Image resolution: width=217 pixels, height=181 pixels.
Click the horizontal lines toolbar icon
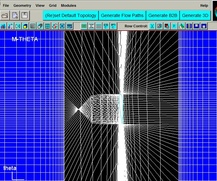click(x=98, y=26)
